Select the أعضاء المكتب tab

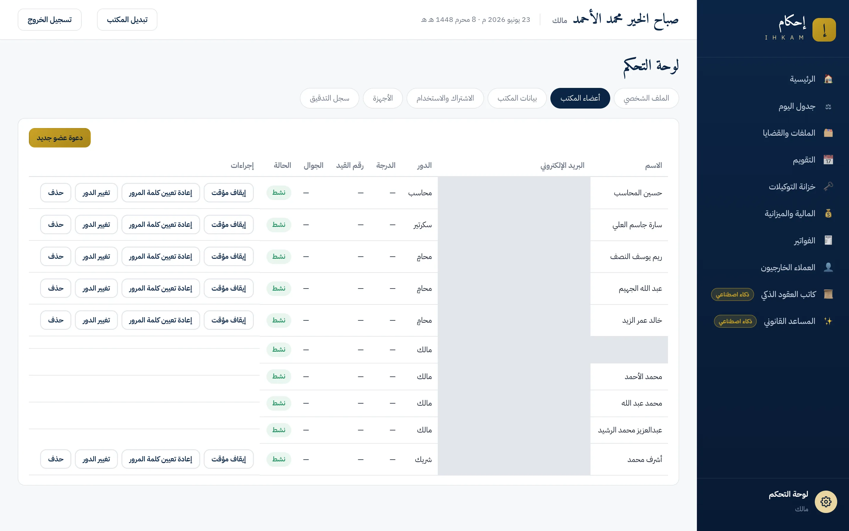coord(580,98)
